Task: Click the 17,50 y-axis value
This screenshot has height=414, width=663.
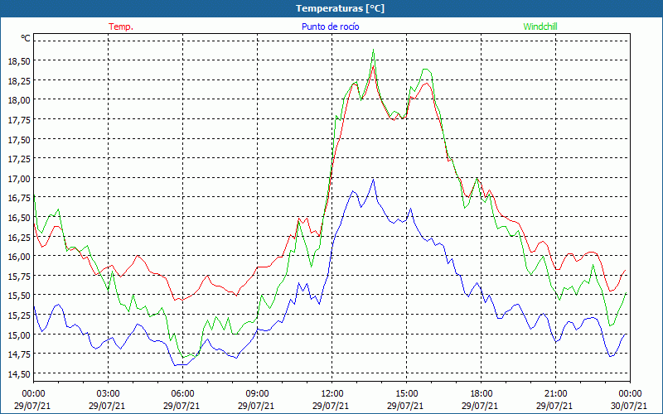Action: tap(19, 139)
